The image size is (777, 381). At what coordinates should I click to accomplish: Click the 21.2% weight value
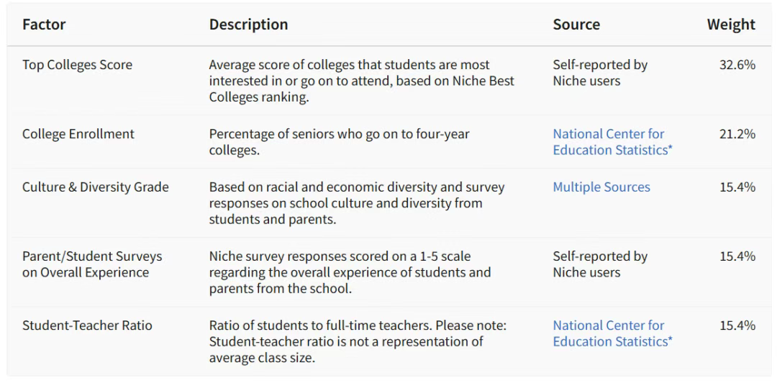point(737,134)
